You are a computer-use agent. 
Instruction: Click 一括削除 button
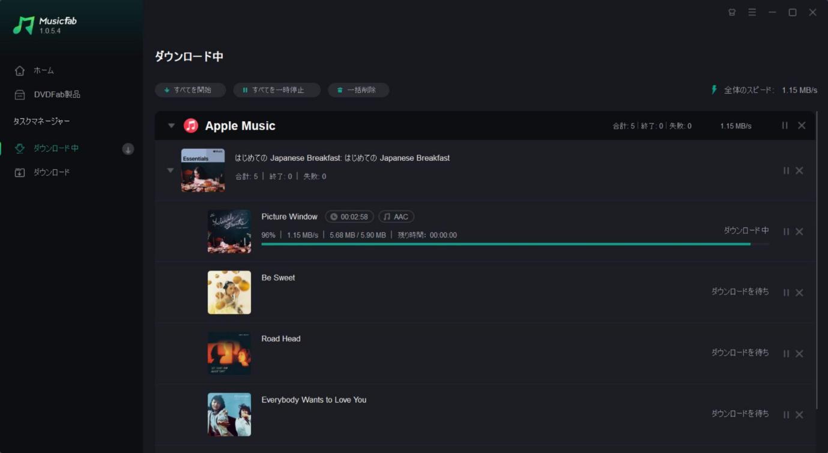[x=358, y=90]
